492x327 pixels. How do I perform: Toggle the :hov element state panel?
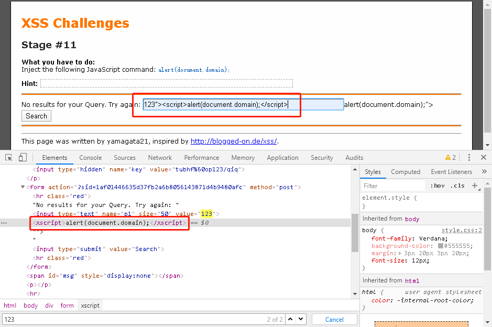tap(438, 186)
